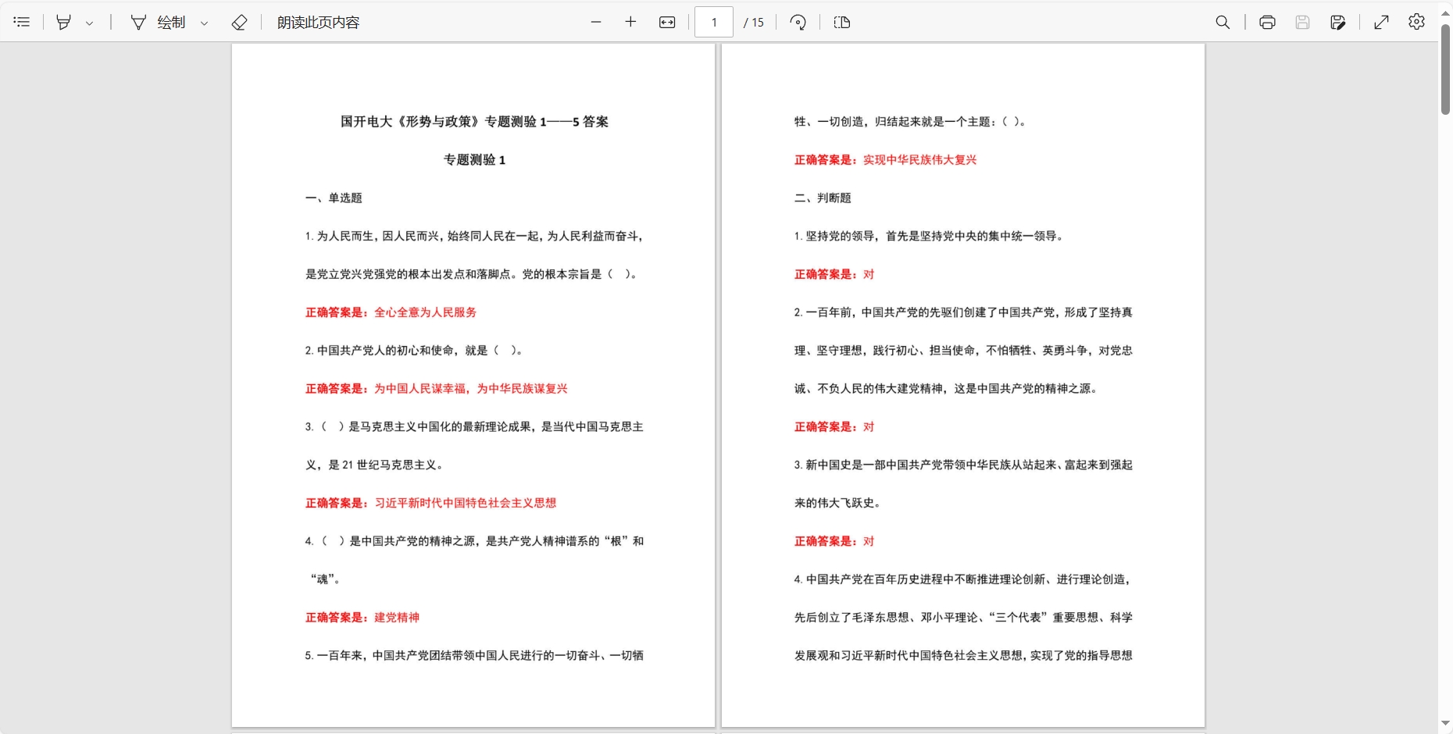Viewport: 1453px width, 734px height.
Task: Click judgment question 4 中国共产党在百年历史进程 line
Action: 963,579
